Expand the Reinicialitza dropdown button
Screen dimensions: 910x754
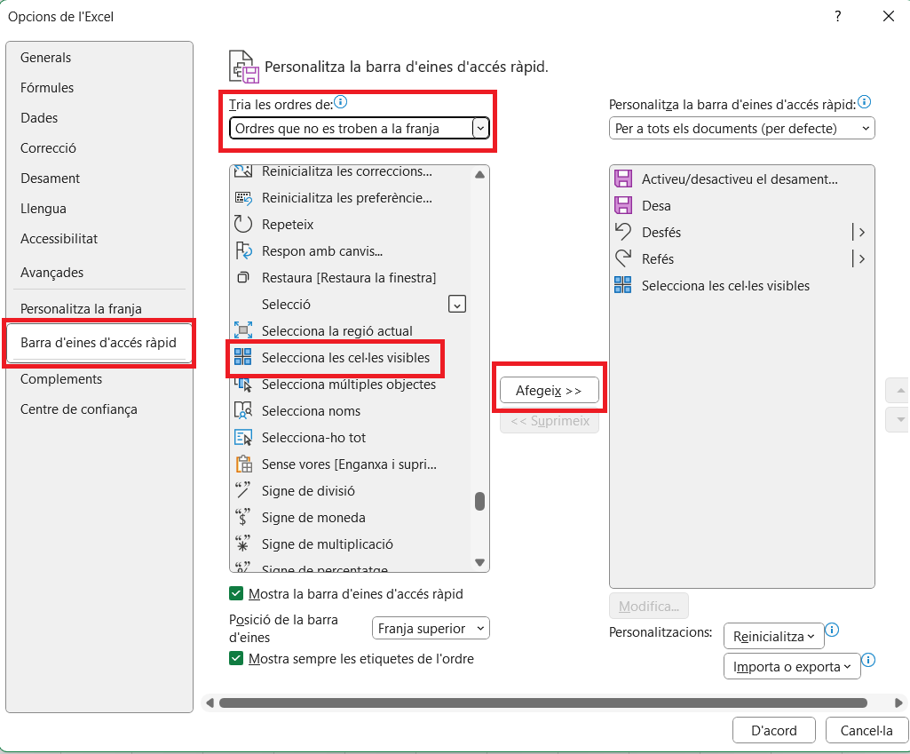pos(773,636)
